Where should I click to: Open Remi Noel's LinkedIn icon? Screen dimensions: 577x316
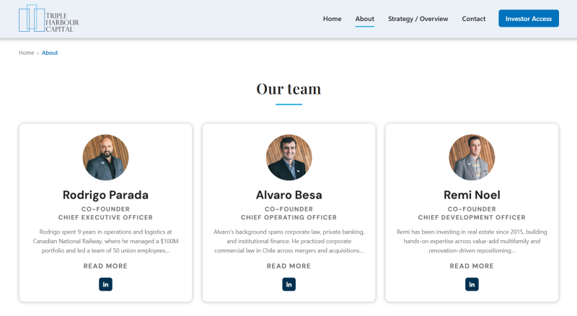[x=472, y=284]
